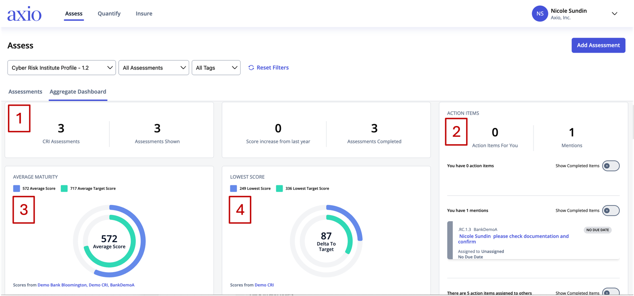Click the reset filters refresh icon

[251, 68]
